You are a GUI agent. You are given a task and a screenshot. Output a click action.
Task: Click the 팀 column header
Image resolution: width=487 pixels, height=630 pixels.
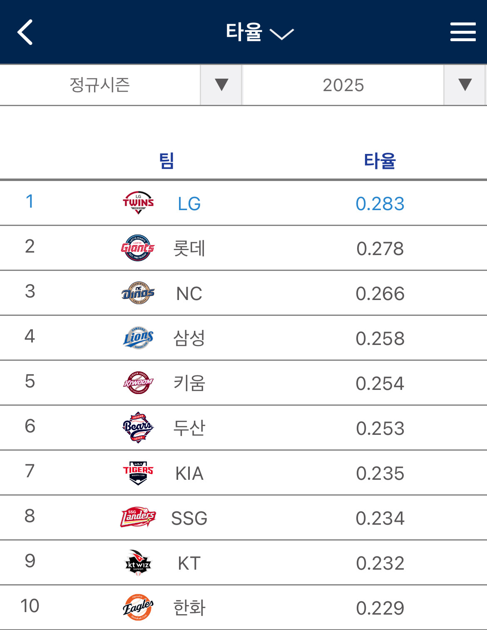pos(166,161)
